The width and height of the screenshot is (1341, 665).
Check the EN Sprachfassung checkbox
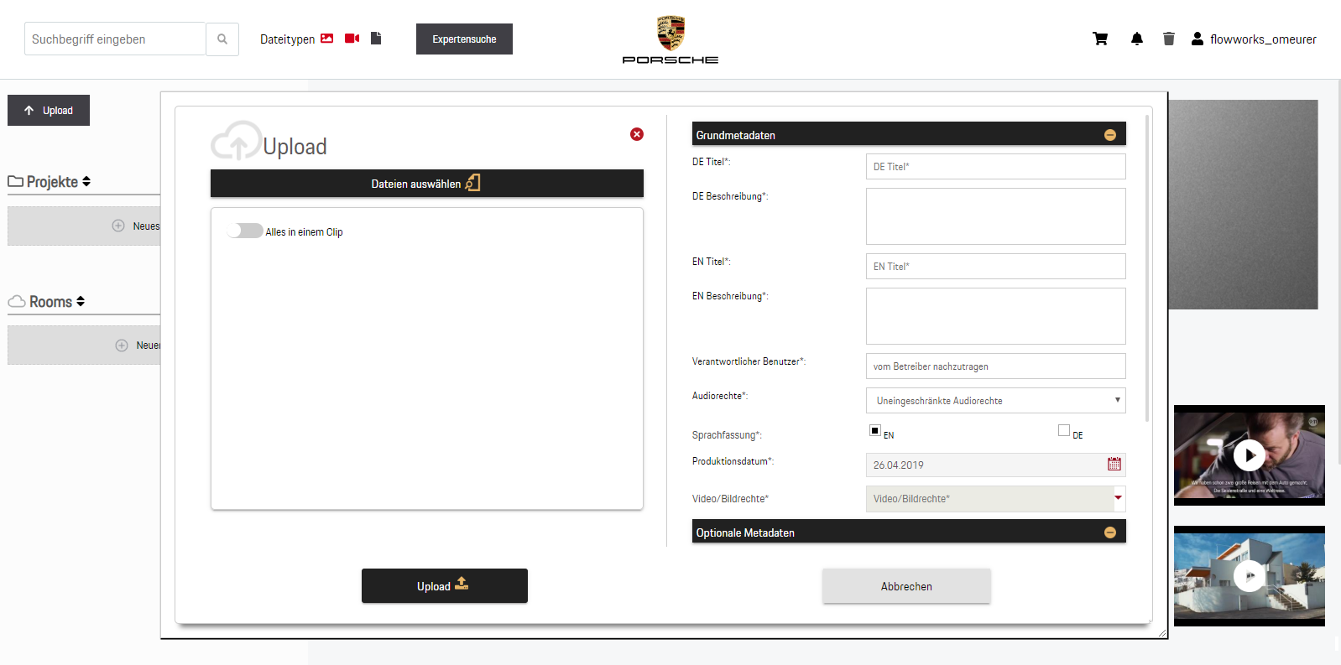point(875,430)
